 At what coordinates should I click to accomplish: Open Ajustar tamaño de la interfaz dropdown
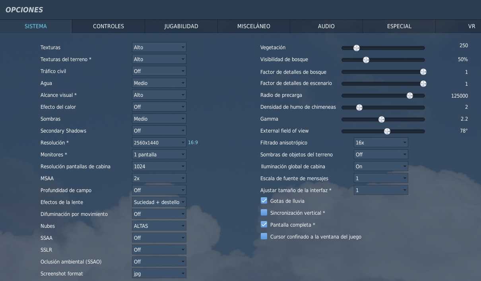tap(381, 190)
